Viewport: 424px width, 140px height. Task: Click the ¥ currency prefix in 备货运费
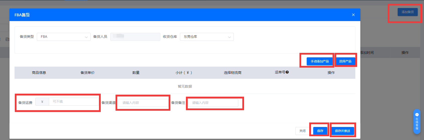point(42,102)
